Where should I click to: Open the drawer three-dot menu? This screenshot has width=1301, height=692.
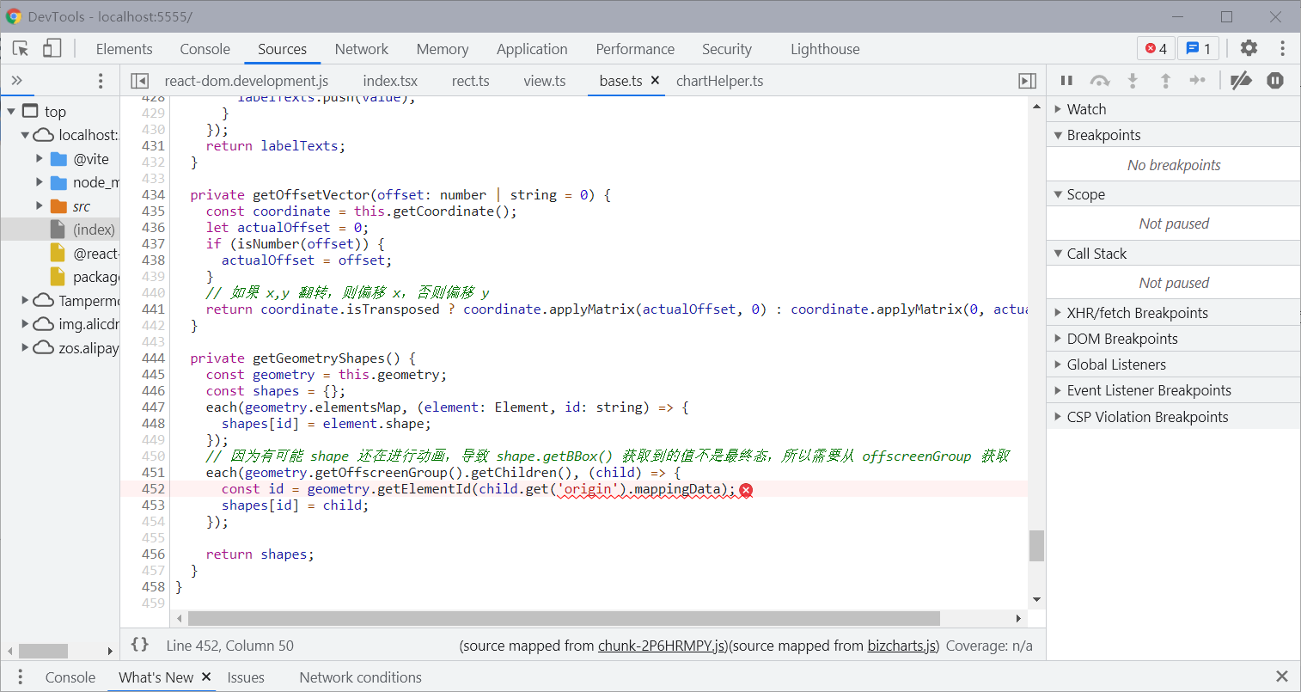click(x=21, y=677)
